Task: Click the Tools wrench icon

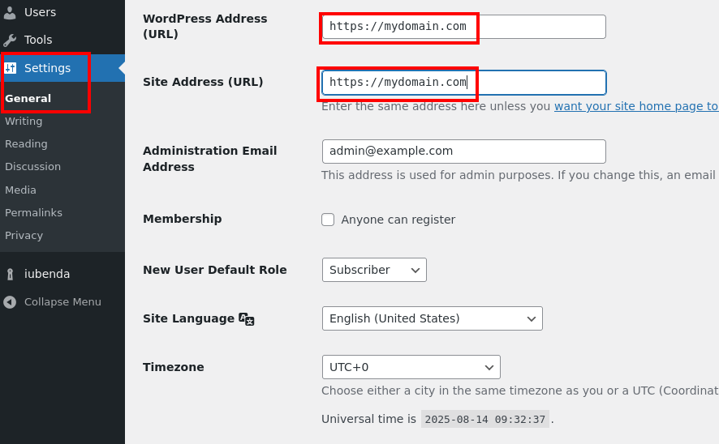Action: click(10, 40)
